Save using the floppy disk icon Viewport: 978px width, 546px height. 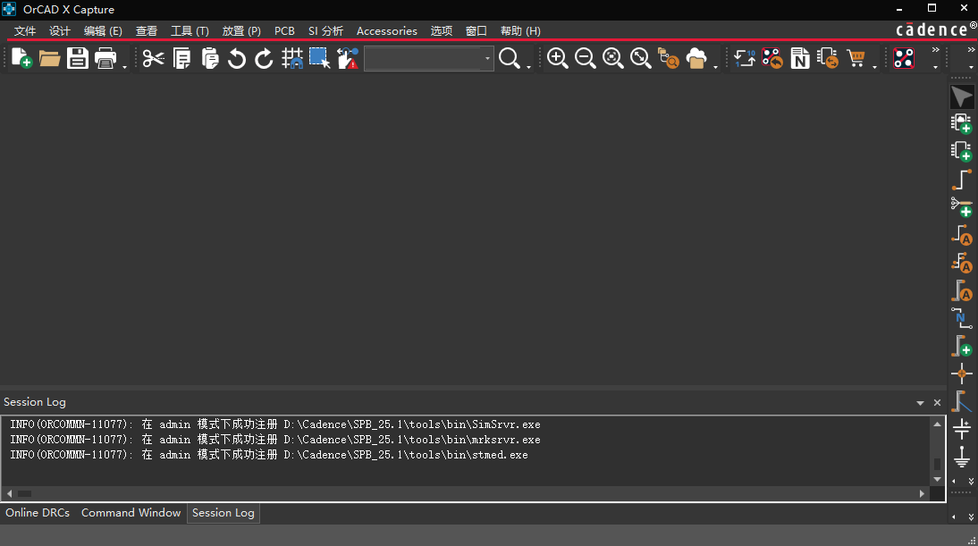point(78,59)
